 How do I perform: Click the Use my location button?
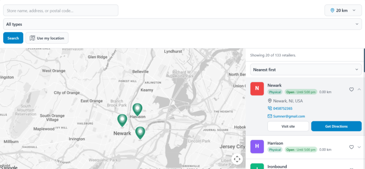[47, 38]
